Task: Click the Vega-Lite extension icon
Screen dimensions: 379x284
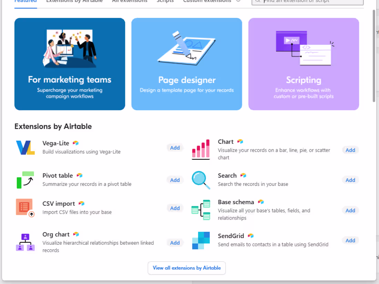Action: [x=25, y=147]
